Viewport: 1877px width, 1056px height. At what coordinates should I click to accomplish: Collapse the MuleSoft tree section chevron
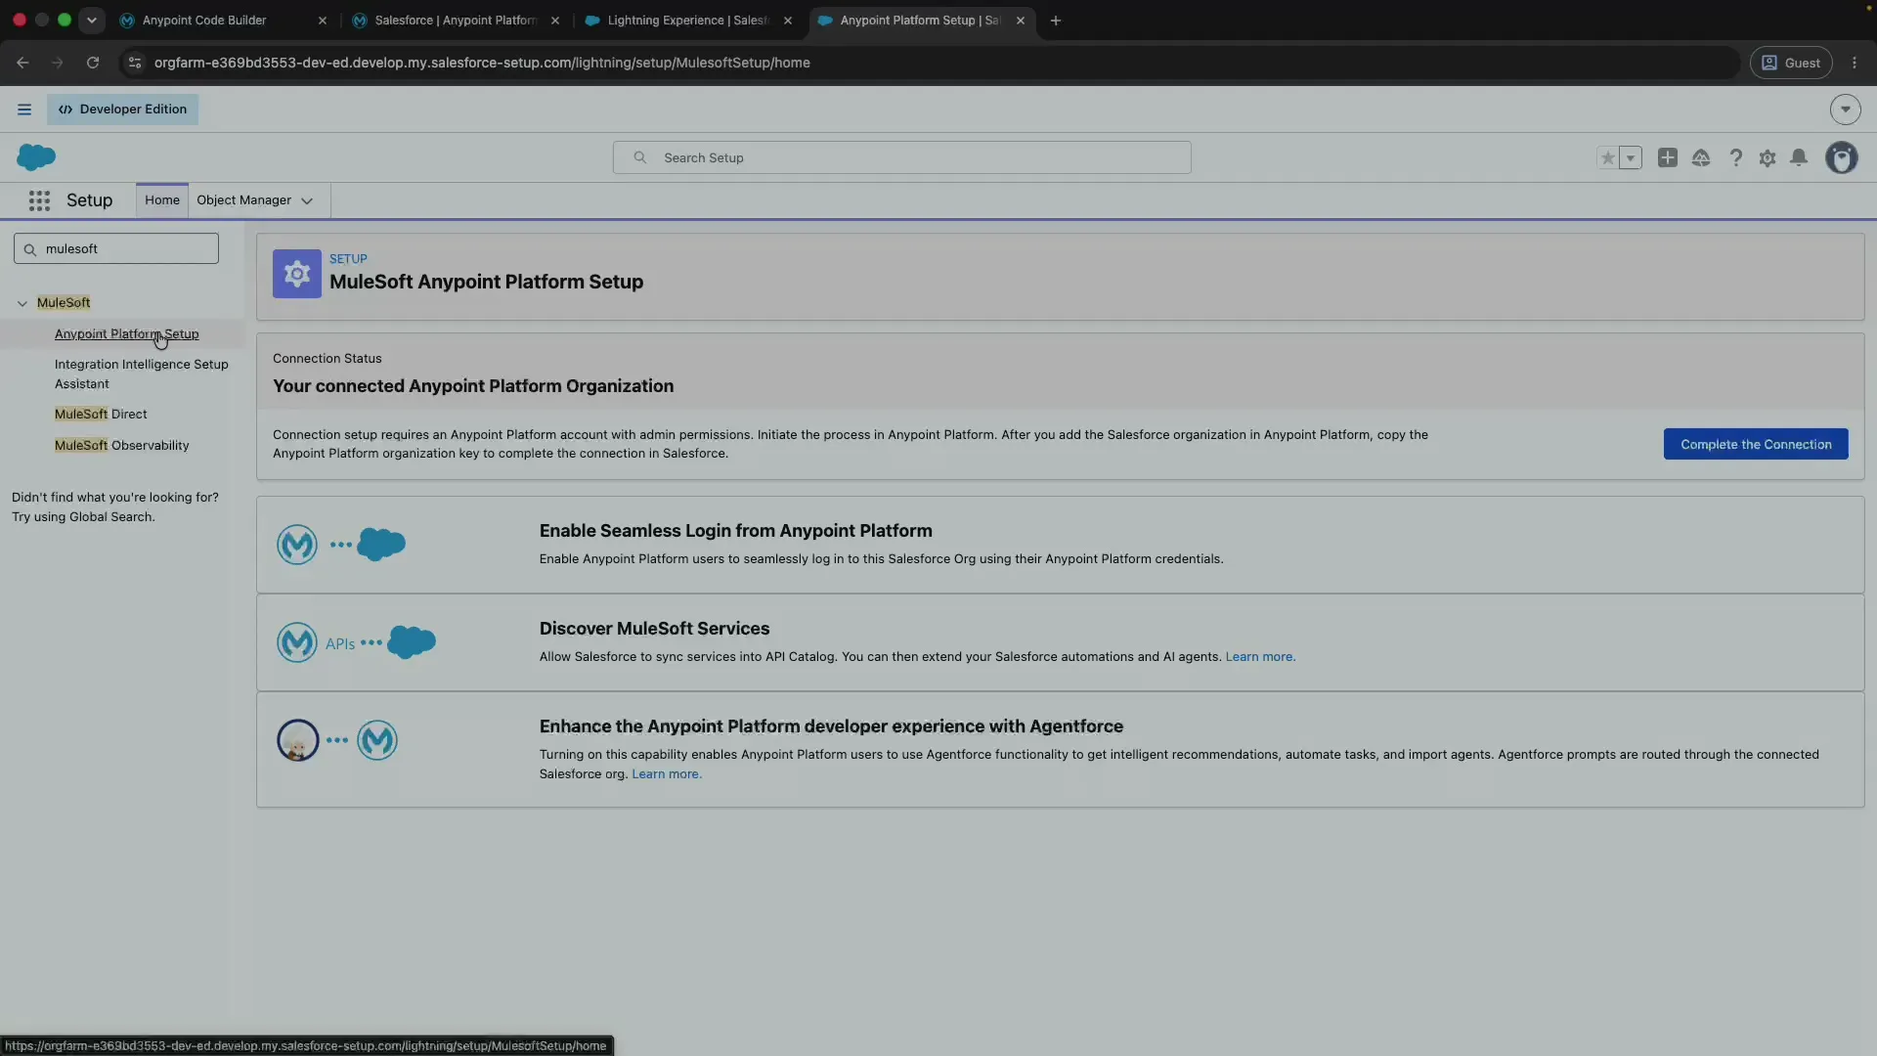click(22, 303)
